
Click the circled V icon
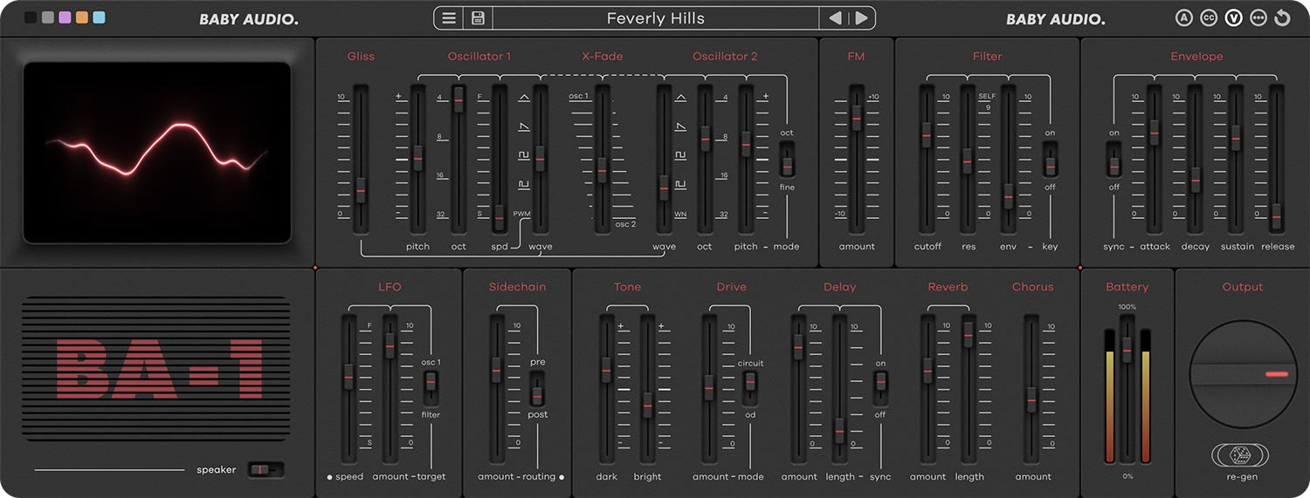pyautogui.click(x=1233, y=18)
